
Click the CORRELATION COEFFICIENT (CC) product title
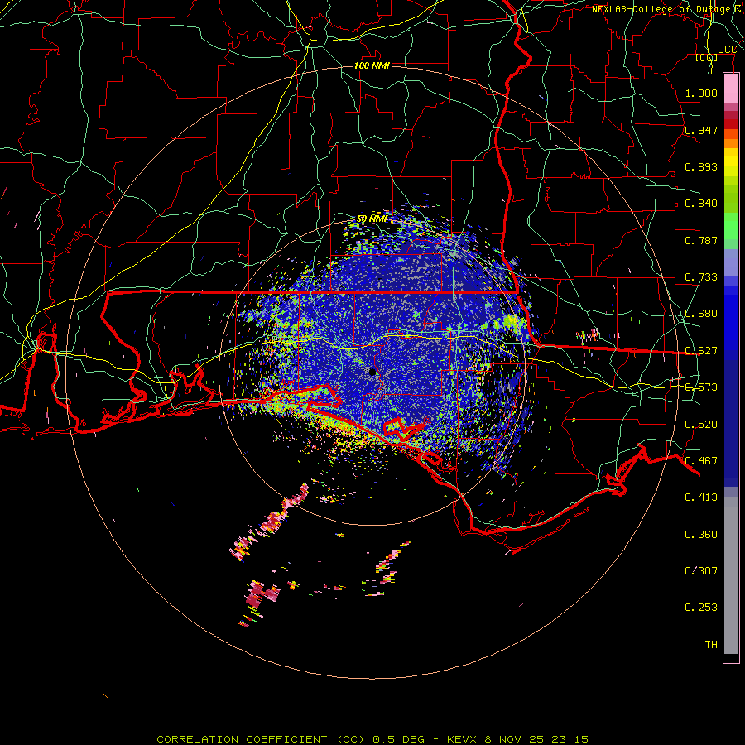tap(262, 739)
